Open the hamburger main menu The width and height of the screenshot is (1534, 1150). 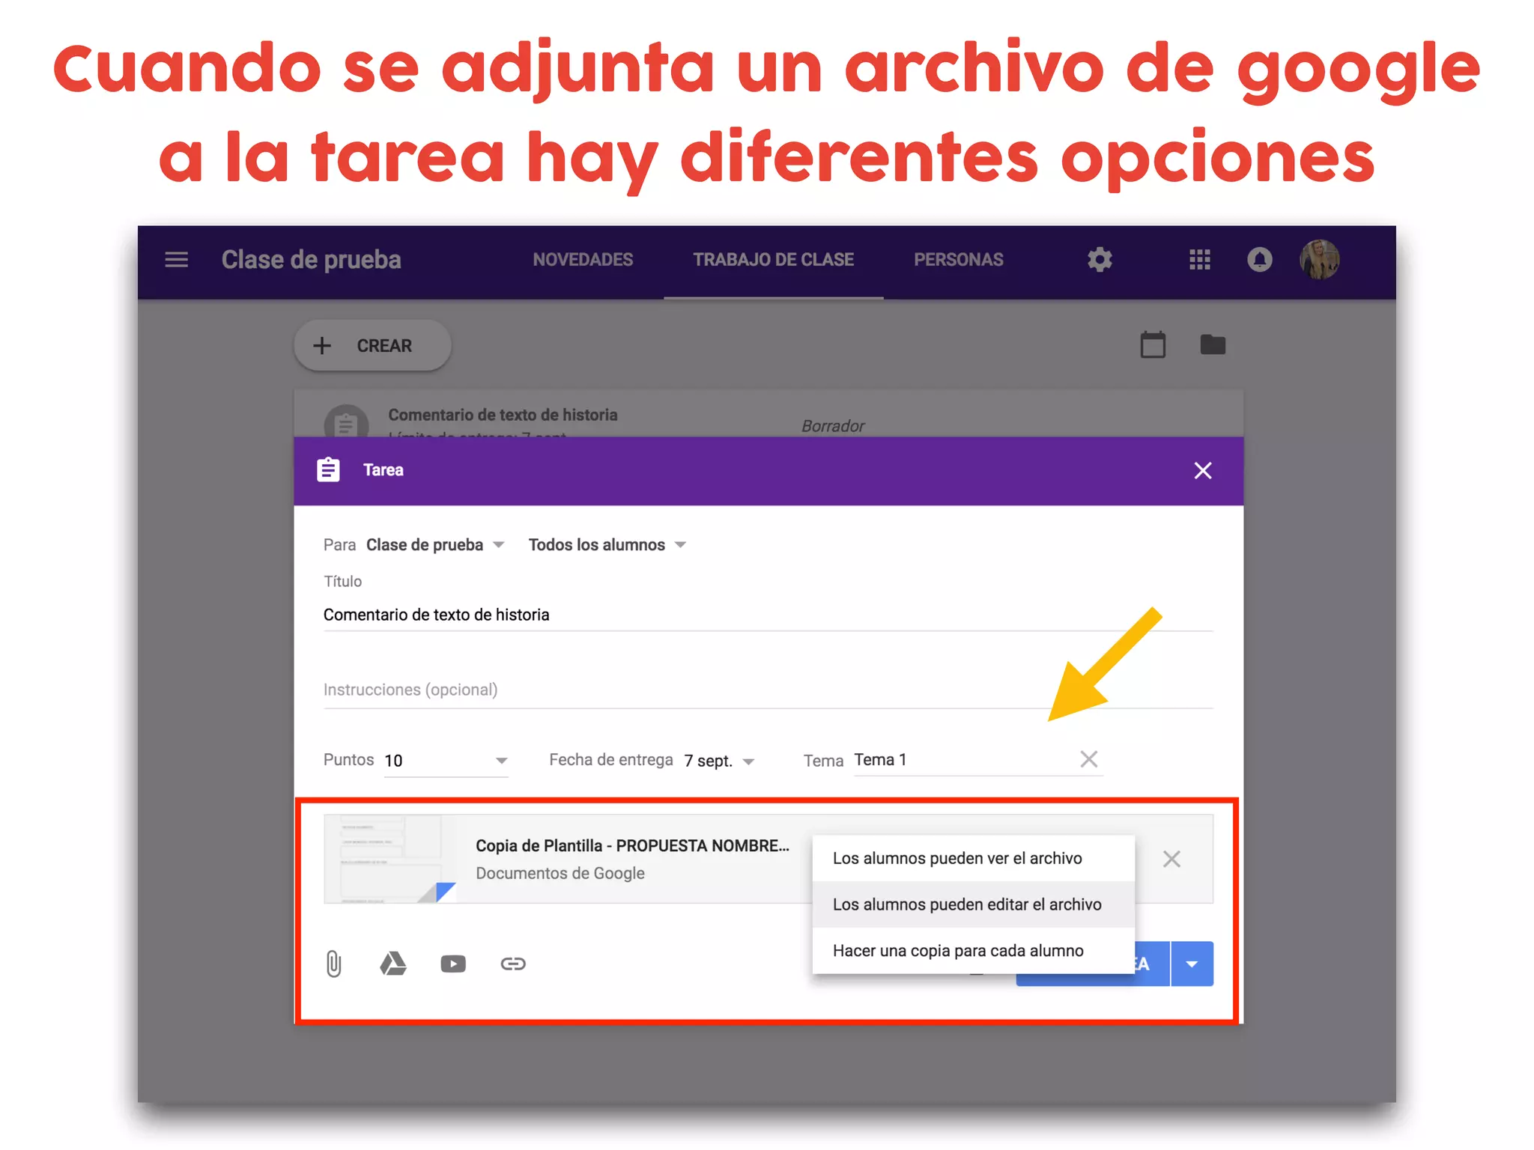(x=177, y=260)
